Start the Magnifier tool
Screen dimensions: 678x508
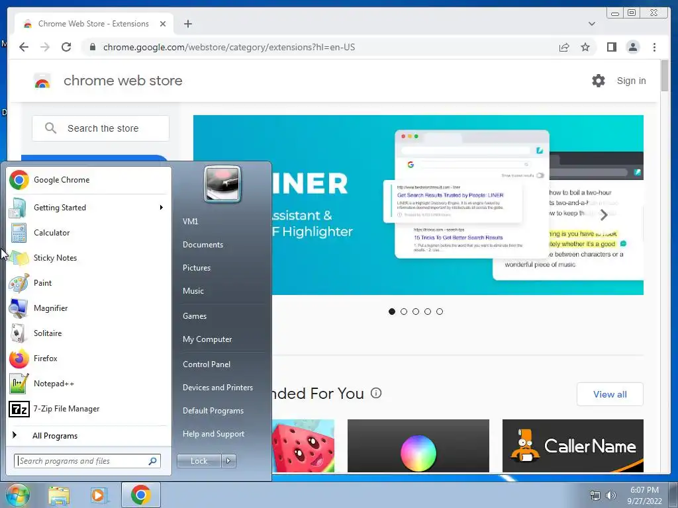coord(89,308)
